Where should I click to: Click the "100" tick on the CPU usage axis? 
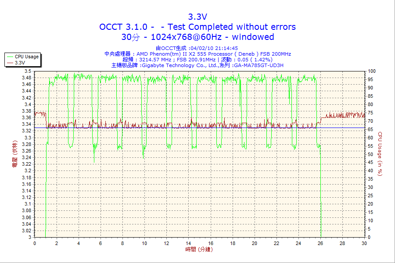tap(372, 71)
